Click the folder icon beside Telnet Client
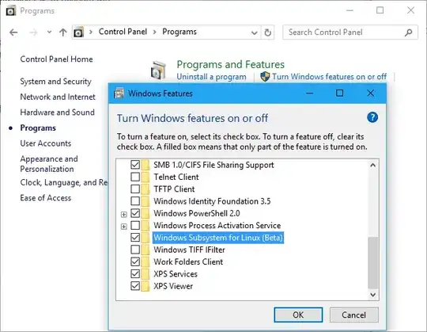Viewport: 427px width, 332px height. (x=145, y=177)
